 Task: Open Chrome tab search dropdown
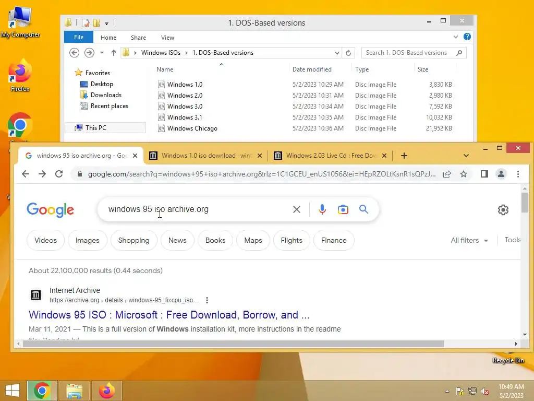[466, 156]
